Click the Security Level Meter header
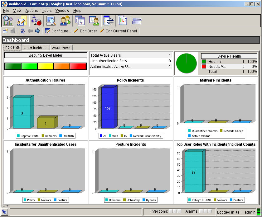The height and width of the screenshot is (217, 262). click(x=46, y=55)
